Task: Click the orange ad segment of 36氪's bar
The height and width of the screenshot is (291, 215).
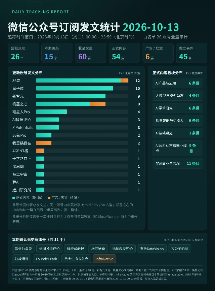Action: click(124, 80)
